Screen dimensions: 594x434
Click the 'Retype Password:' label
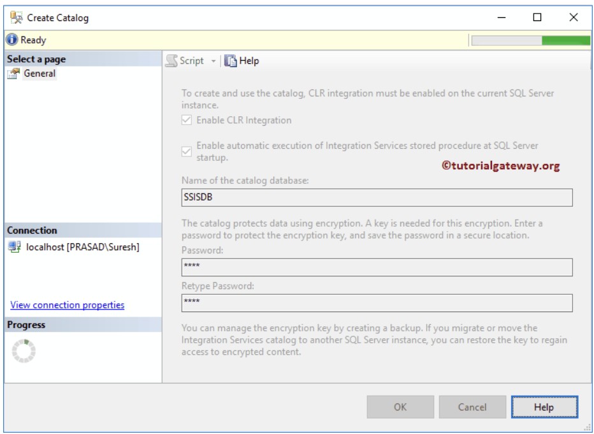coord(218,286)
